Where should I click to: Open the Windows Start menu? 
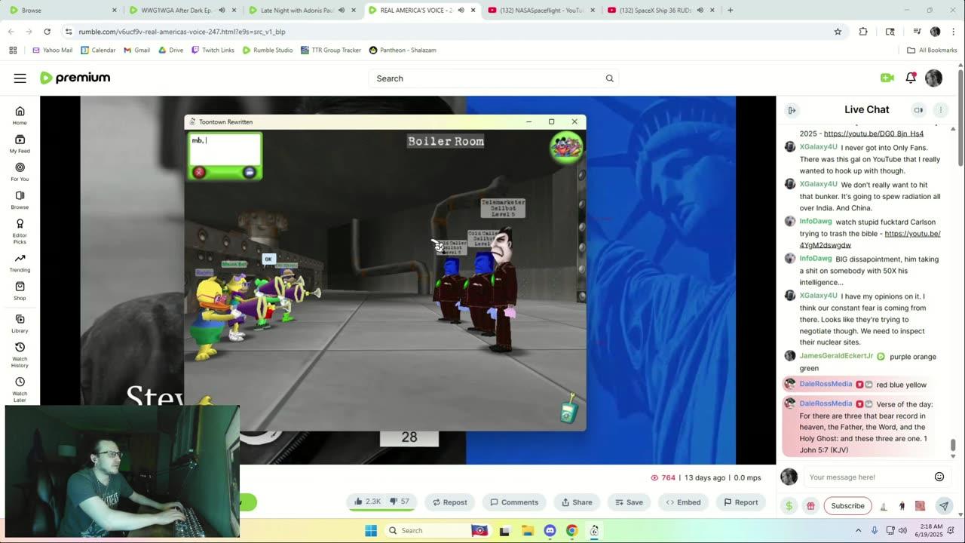(x=371, y=530)
